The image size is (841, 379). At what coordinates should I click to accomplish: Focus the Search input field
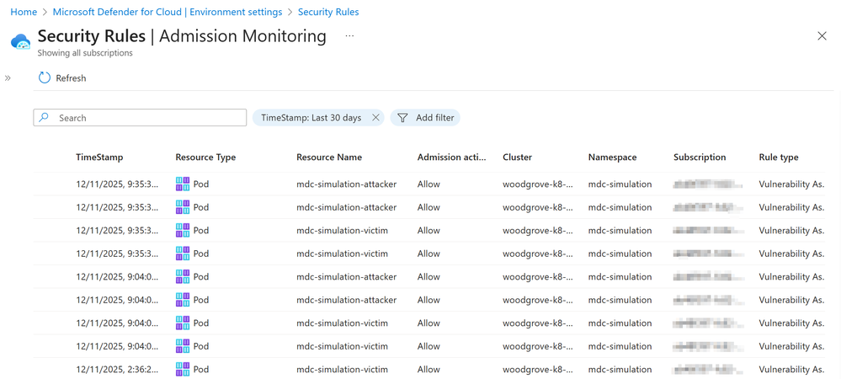[140, 118]
